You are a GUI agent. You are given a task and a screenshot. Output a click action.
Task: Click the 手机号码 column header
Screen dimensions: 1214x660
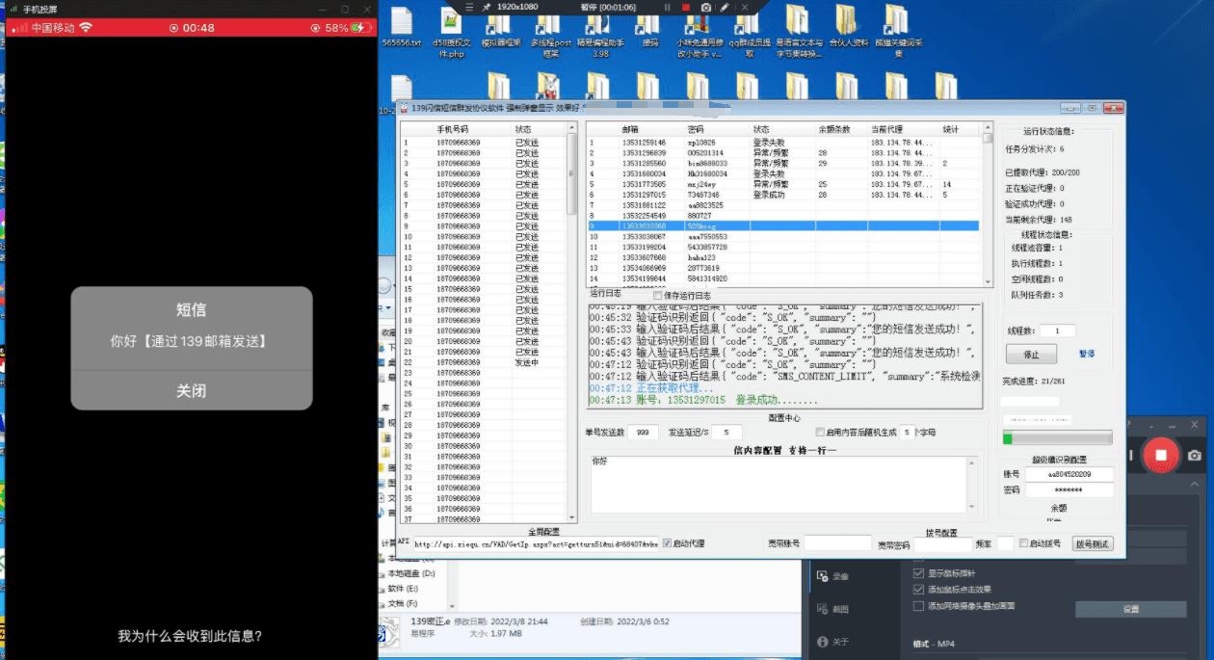[x=452, y=128]
